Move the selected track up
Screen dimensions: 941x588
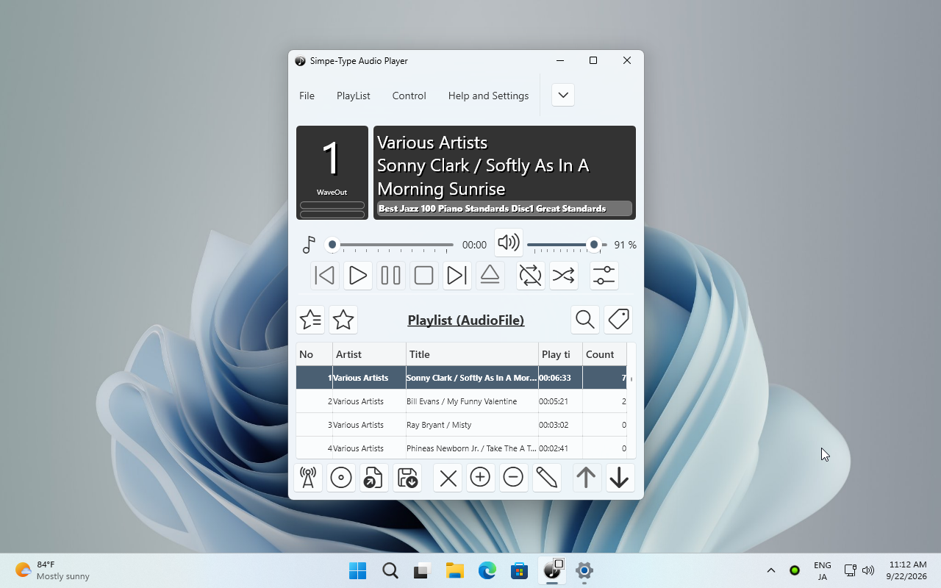point(587,478)
